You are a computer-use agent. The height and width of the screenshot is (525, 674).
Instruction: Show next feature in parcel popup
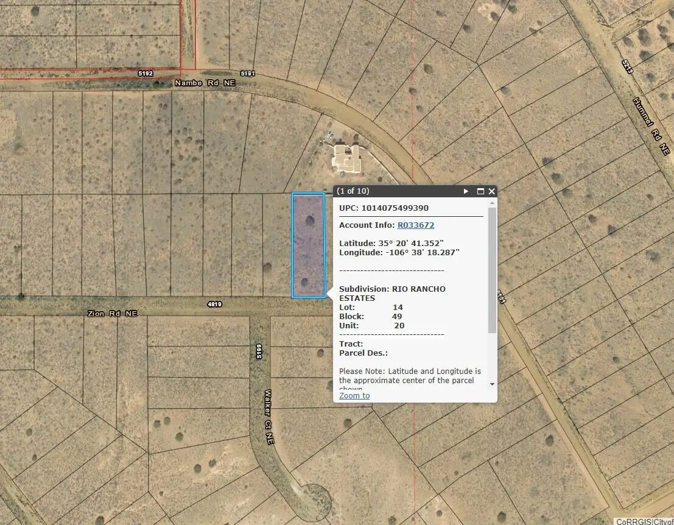coord(466,191)
